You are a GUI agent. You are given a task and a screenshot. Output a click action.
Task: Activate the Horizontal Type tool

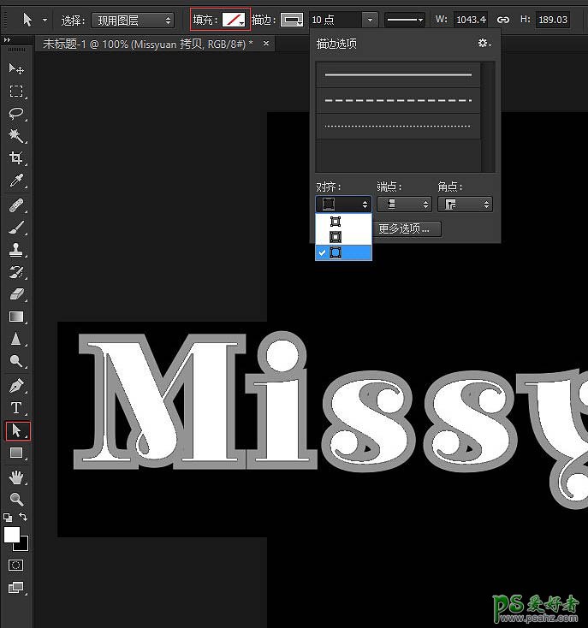16,408
